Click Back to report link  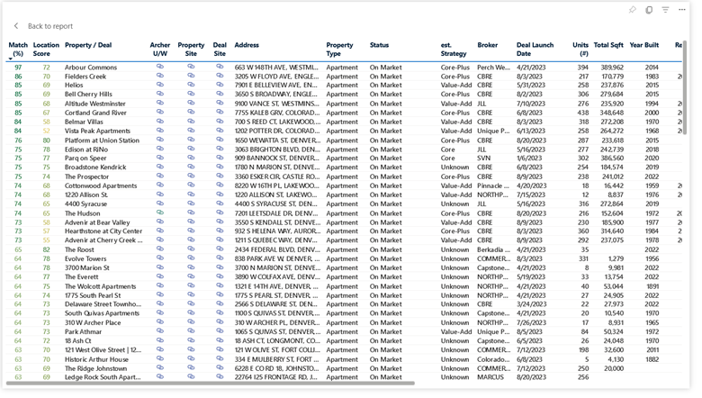pyautogui.click(x=50, y=26)
